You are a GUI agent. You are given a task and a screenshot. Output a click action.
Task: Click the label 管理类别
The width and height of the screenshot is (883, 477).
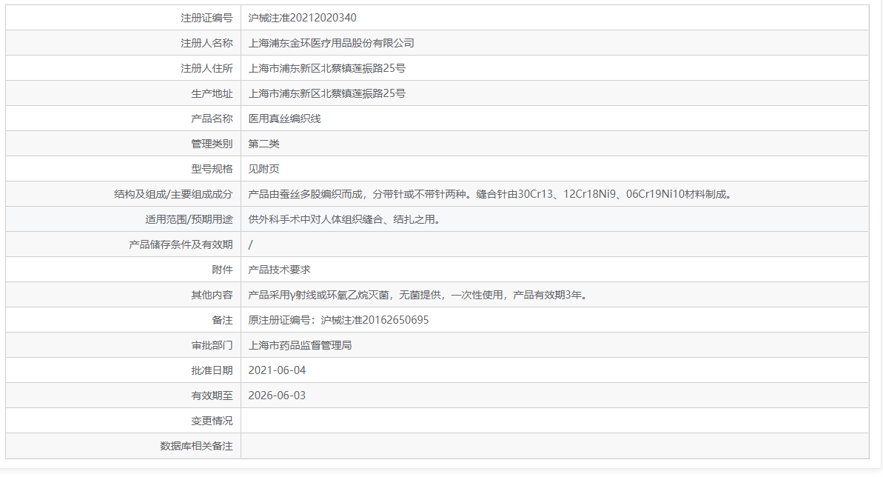coord(212,144)
